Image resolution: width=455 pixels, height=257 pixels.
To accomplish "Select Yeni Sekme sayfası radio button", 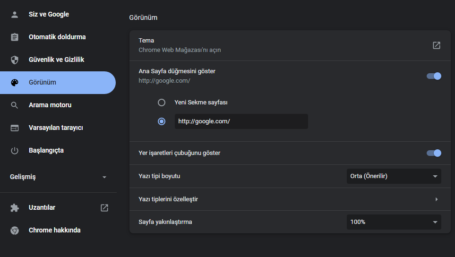I will 162,103.
